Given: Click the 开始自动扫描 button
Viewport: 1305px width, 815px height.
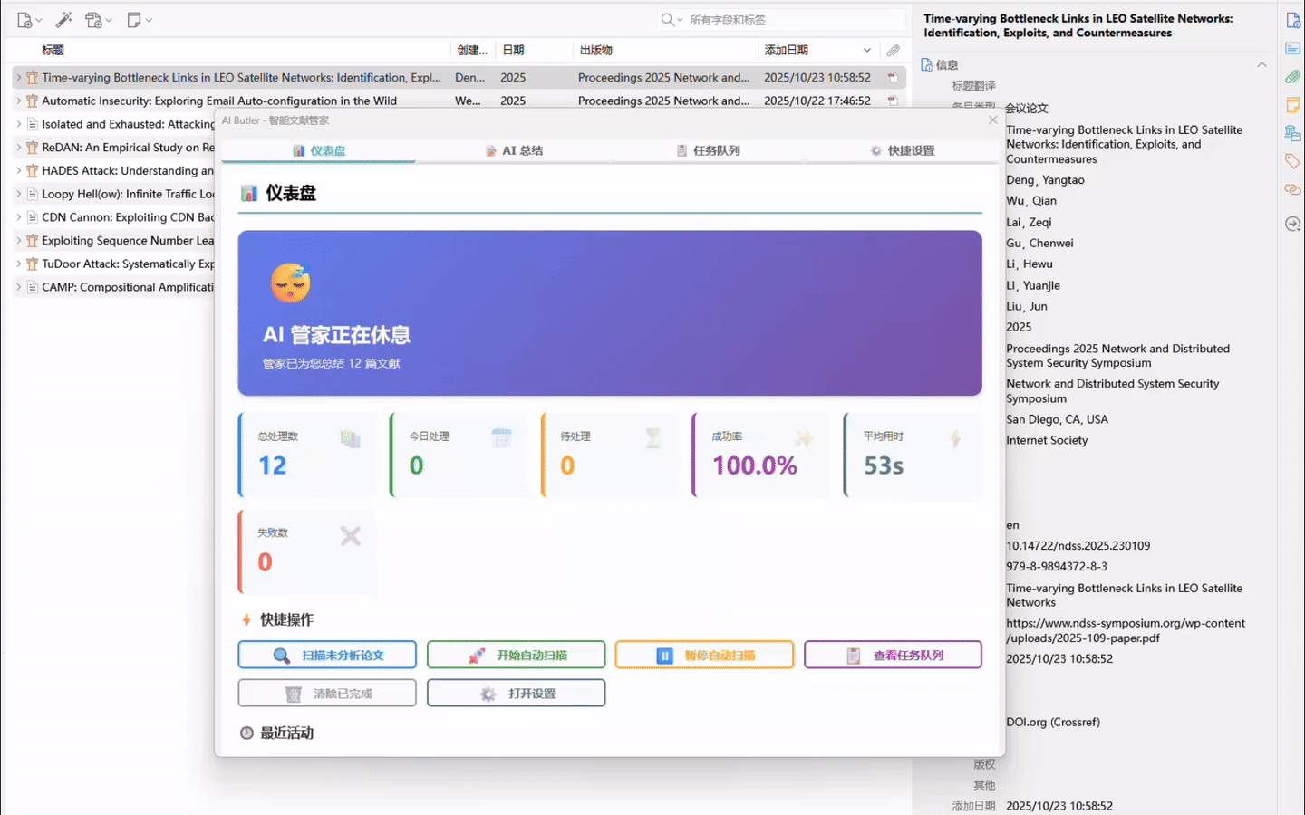Looking at the screenshot, I should tap(516, 654).
